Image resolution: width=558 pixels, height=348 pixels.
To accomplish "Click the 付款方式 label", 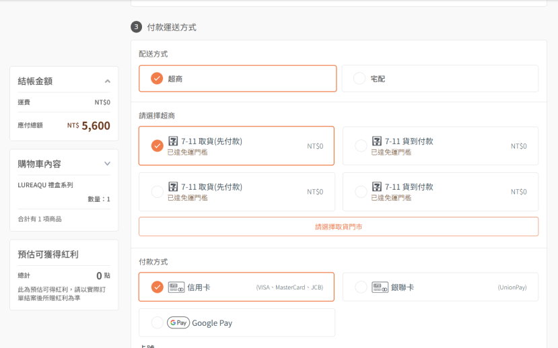I will click(153, 262).
